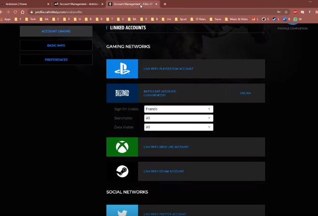Click the Steam logo tile

122,171
